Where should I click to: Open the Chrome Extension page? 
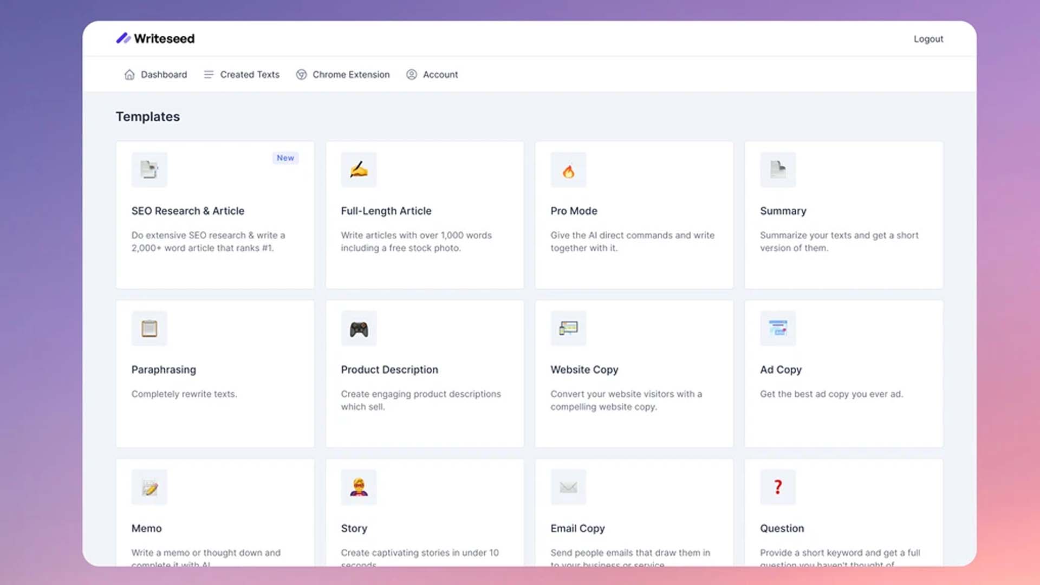[x=342, y=74]
